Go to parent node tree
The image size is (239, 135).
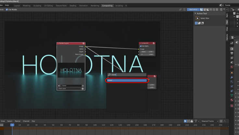pyautogui.click(x=184, y=9)
